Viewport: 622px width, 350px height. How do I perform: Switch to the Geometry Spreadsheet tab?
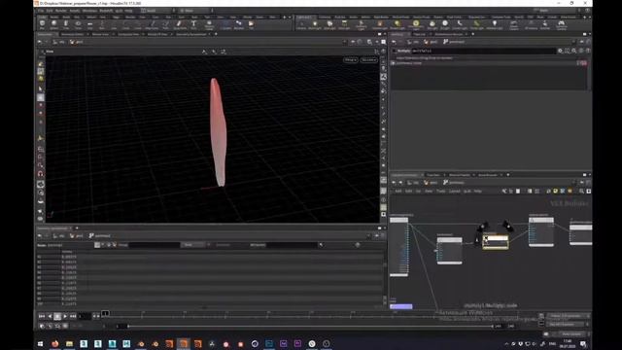click(190, 34)
